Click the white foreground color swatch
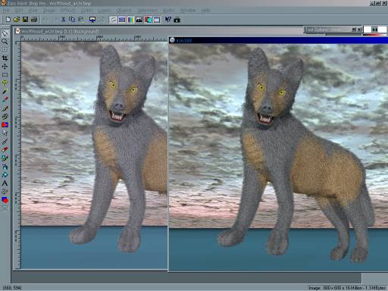388x291 pixels. click(x=368, y=30)
